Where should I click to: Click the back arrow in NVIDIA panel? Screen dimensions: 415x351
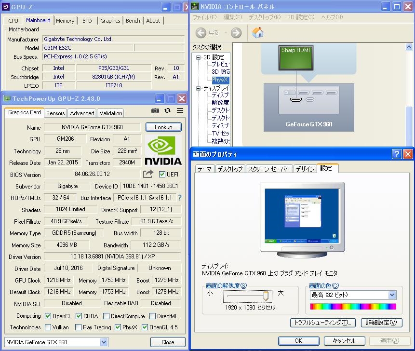tap(201, 33)
